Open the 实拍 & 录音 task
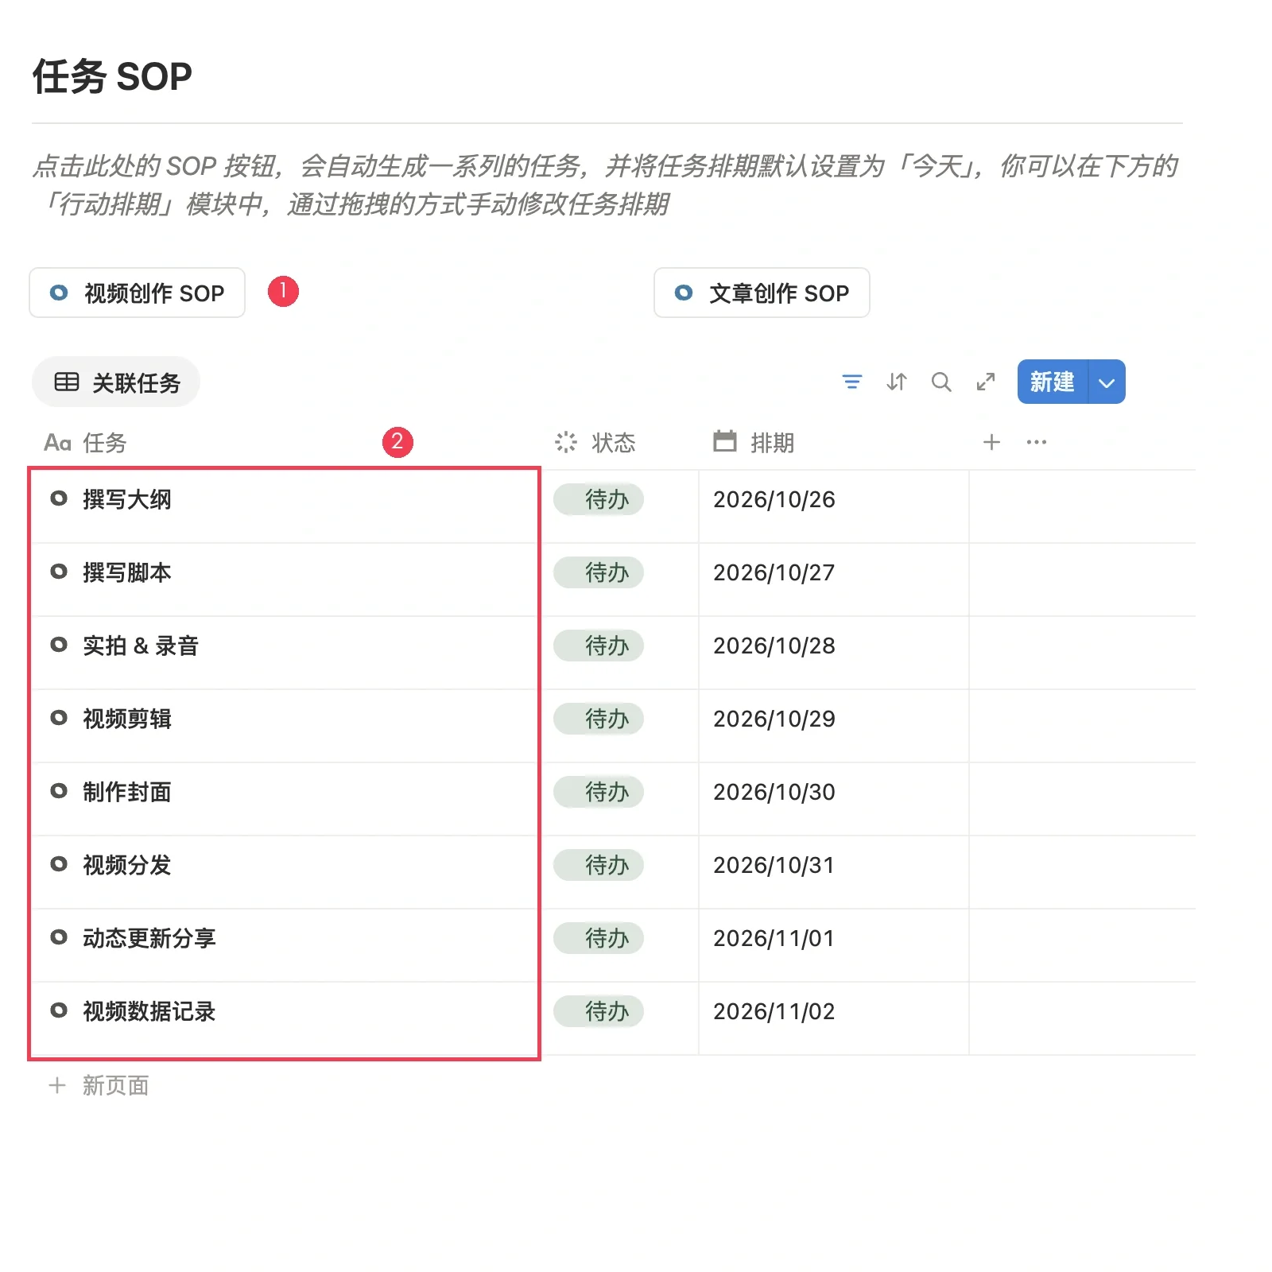The height and width of the screenshot is (1272, 1272). coord(141,646)
